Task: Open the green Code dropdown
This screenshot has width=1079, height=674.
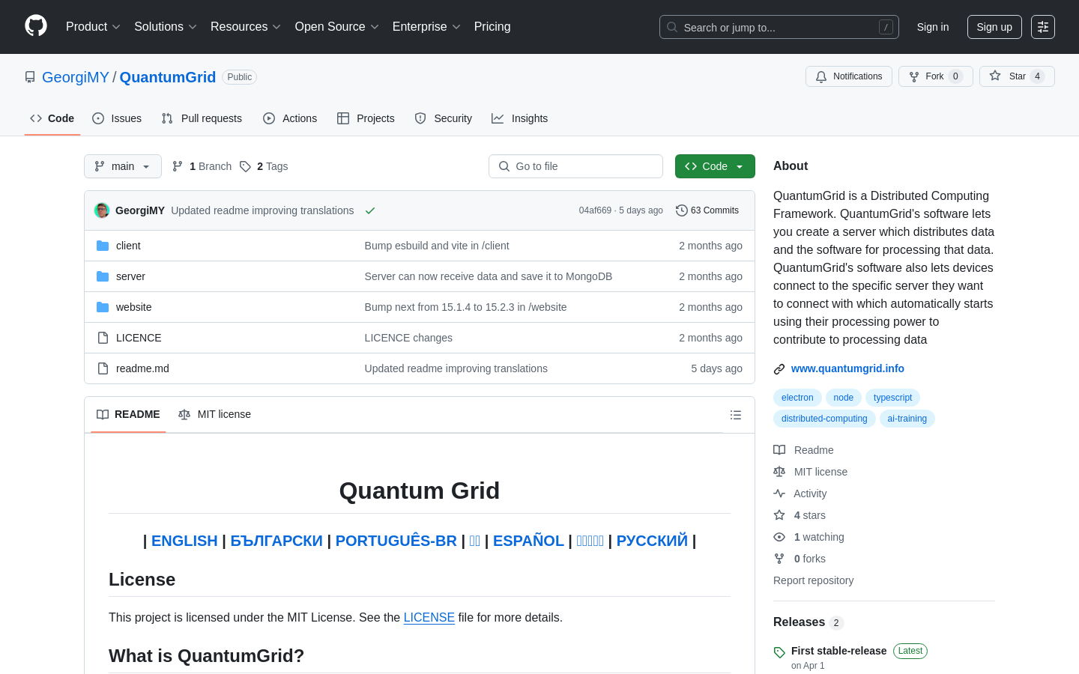Action: coord(715,166)
